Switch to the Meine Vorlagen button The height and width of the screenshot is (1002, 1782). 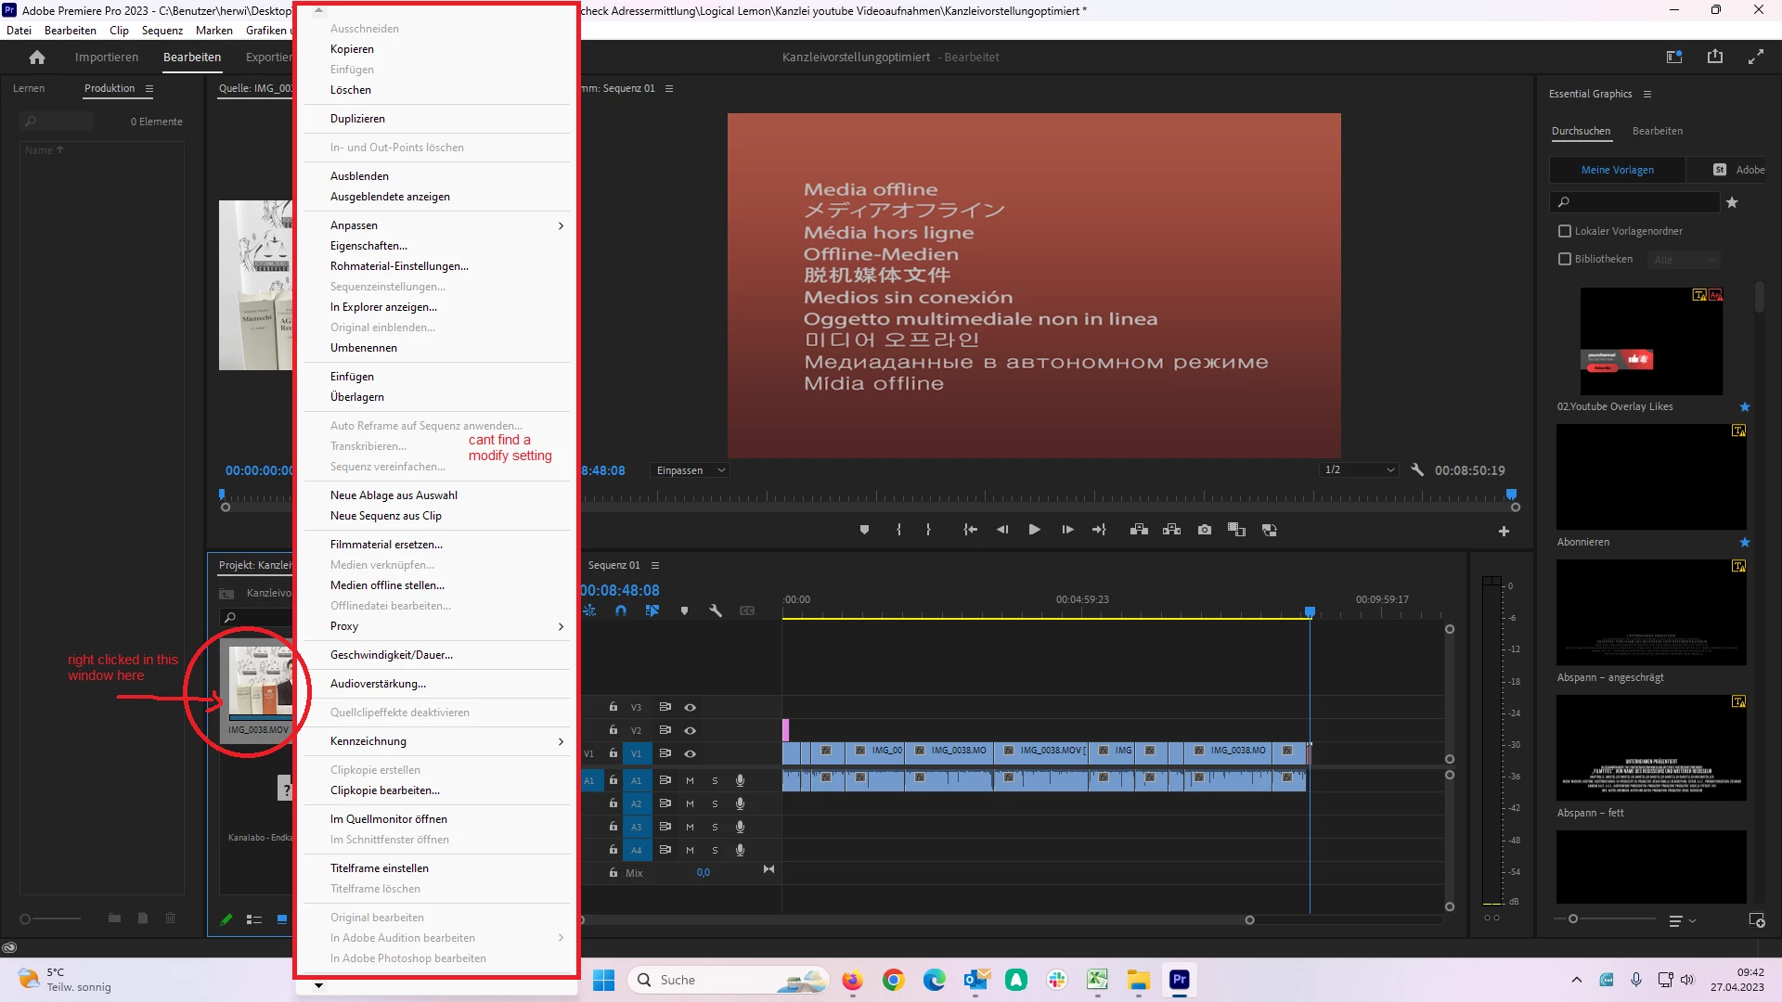click(x=1617, y=170)
